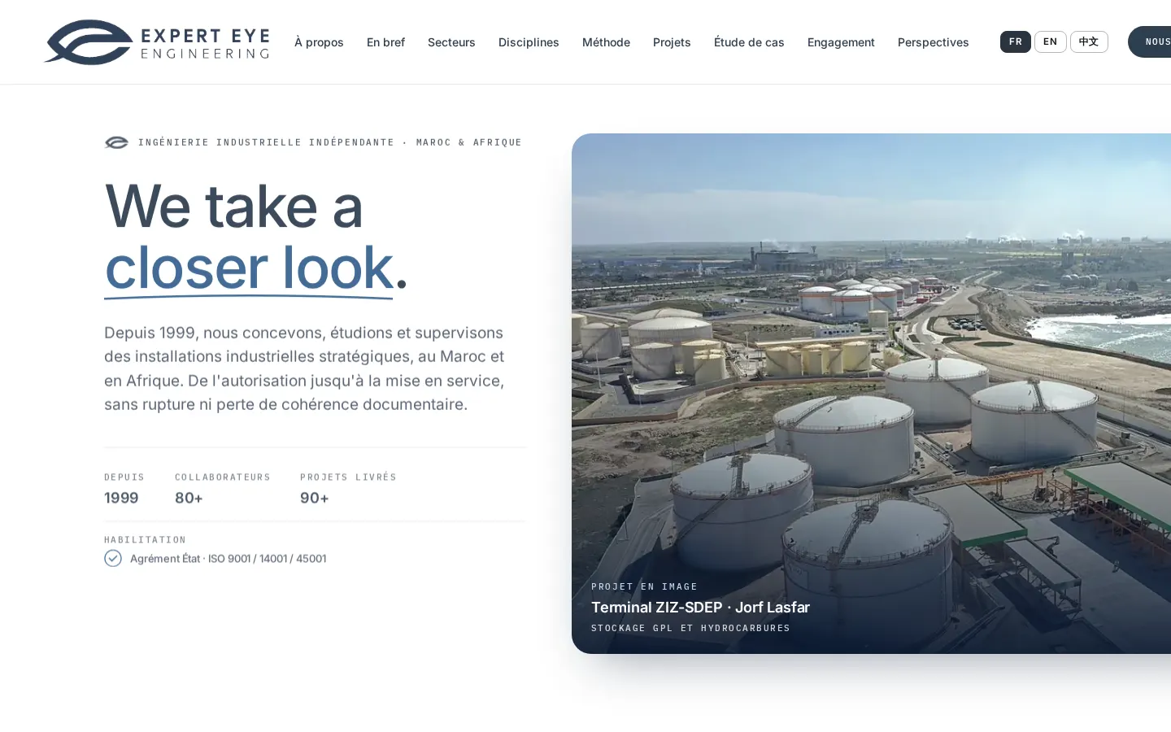Image resolution: width=1171 pixels, height=732 pixels.
Task: Open the À propos menu item
Action: pyautogui.click(x=319, y=42)
